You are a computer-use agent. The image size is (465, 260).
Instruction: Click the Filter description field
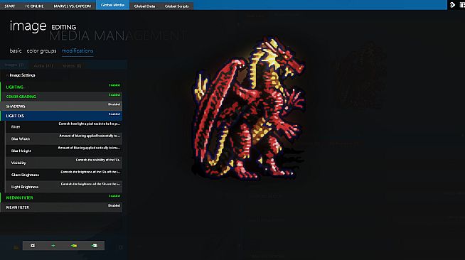point(90,124)
